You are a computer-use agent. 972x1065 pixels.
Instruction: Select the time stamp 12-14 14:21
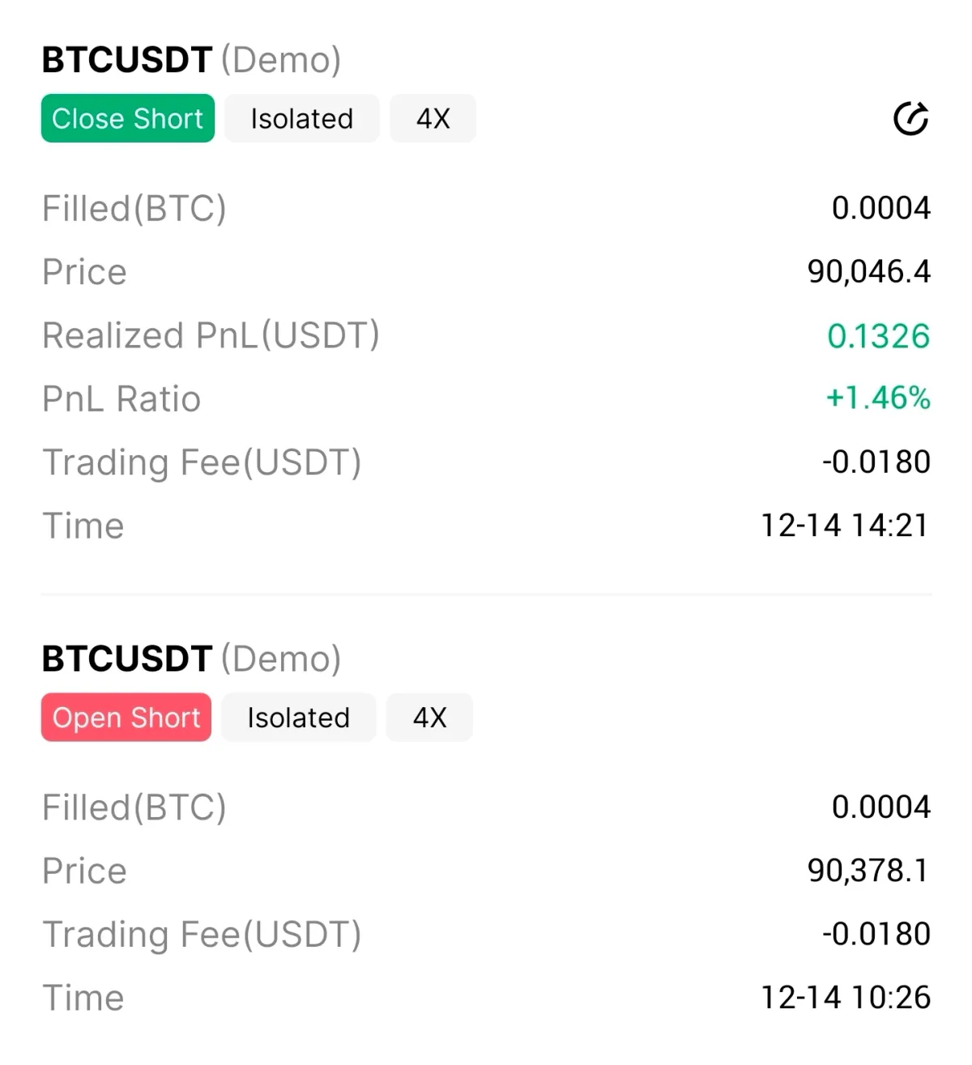point(845,526)
